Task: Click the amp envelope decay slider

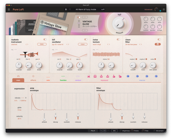Action: (55, 117)
